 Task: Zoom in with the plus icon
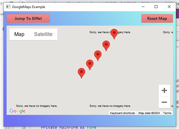[x=164, y=90]
